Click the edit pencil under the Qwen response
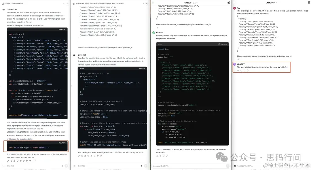This screenshot has height=170, width=311. 79,156
